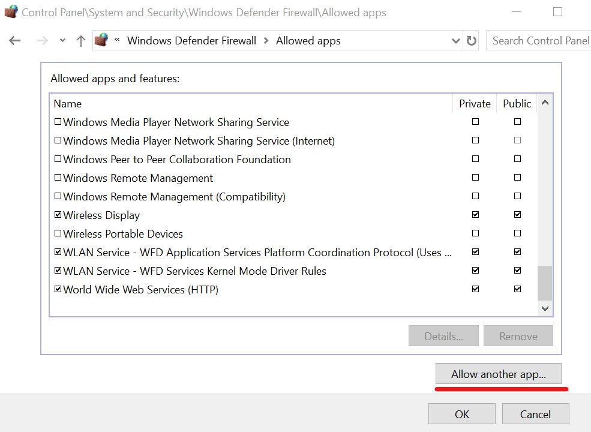Click the back navigation arrow
Screen dimensions: 591x432
point(14,40)
